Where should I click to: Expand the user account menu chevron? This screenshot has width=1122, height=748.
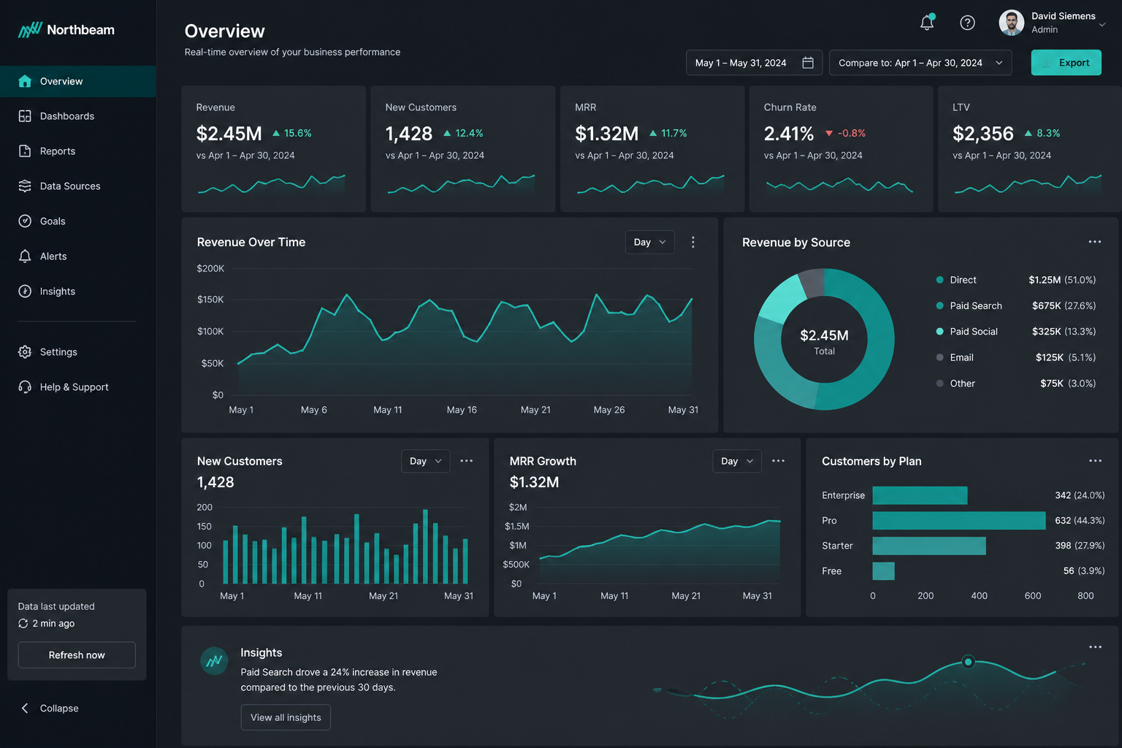coord(1102,25)
